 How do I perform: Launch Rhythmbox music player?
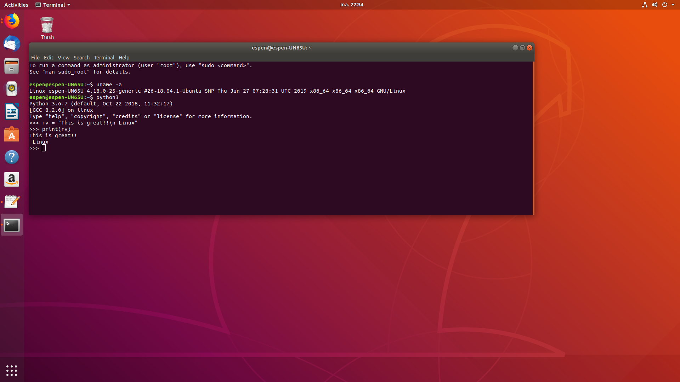pyautogui.click(x=12, y=89)
